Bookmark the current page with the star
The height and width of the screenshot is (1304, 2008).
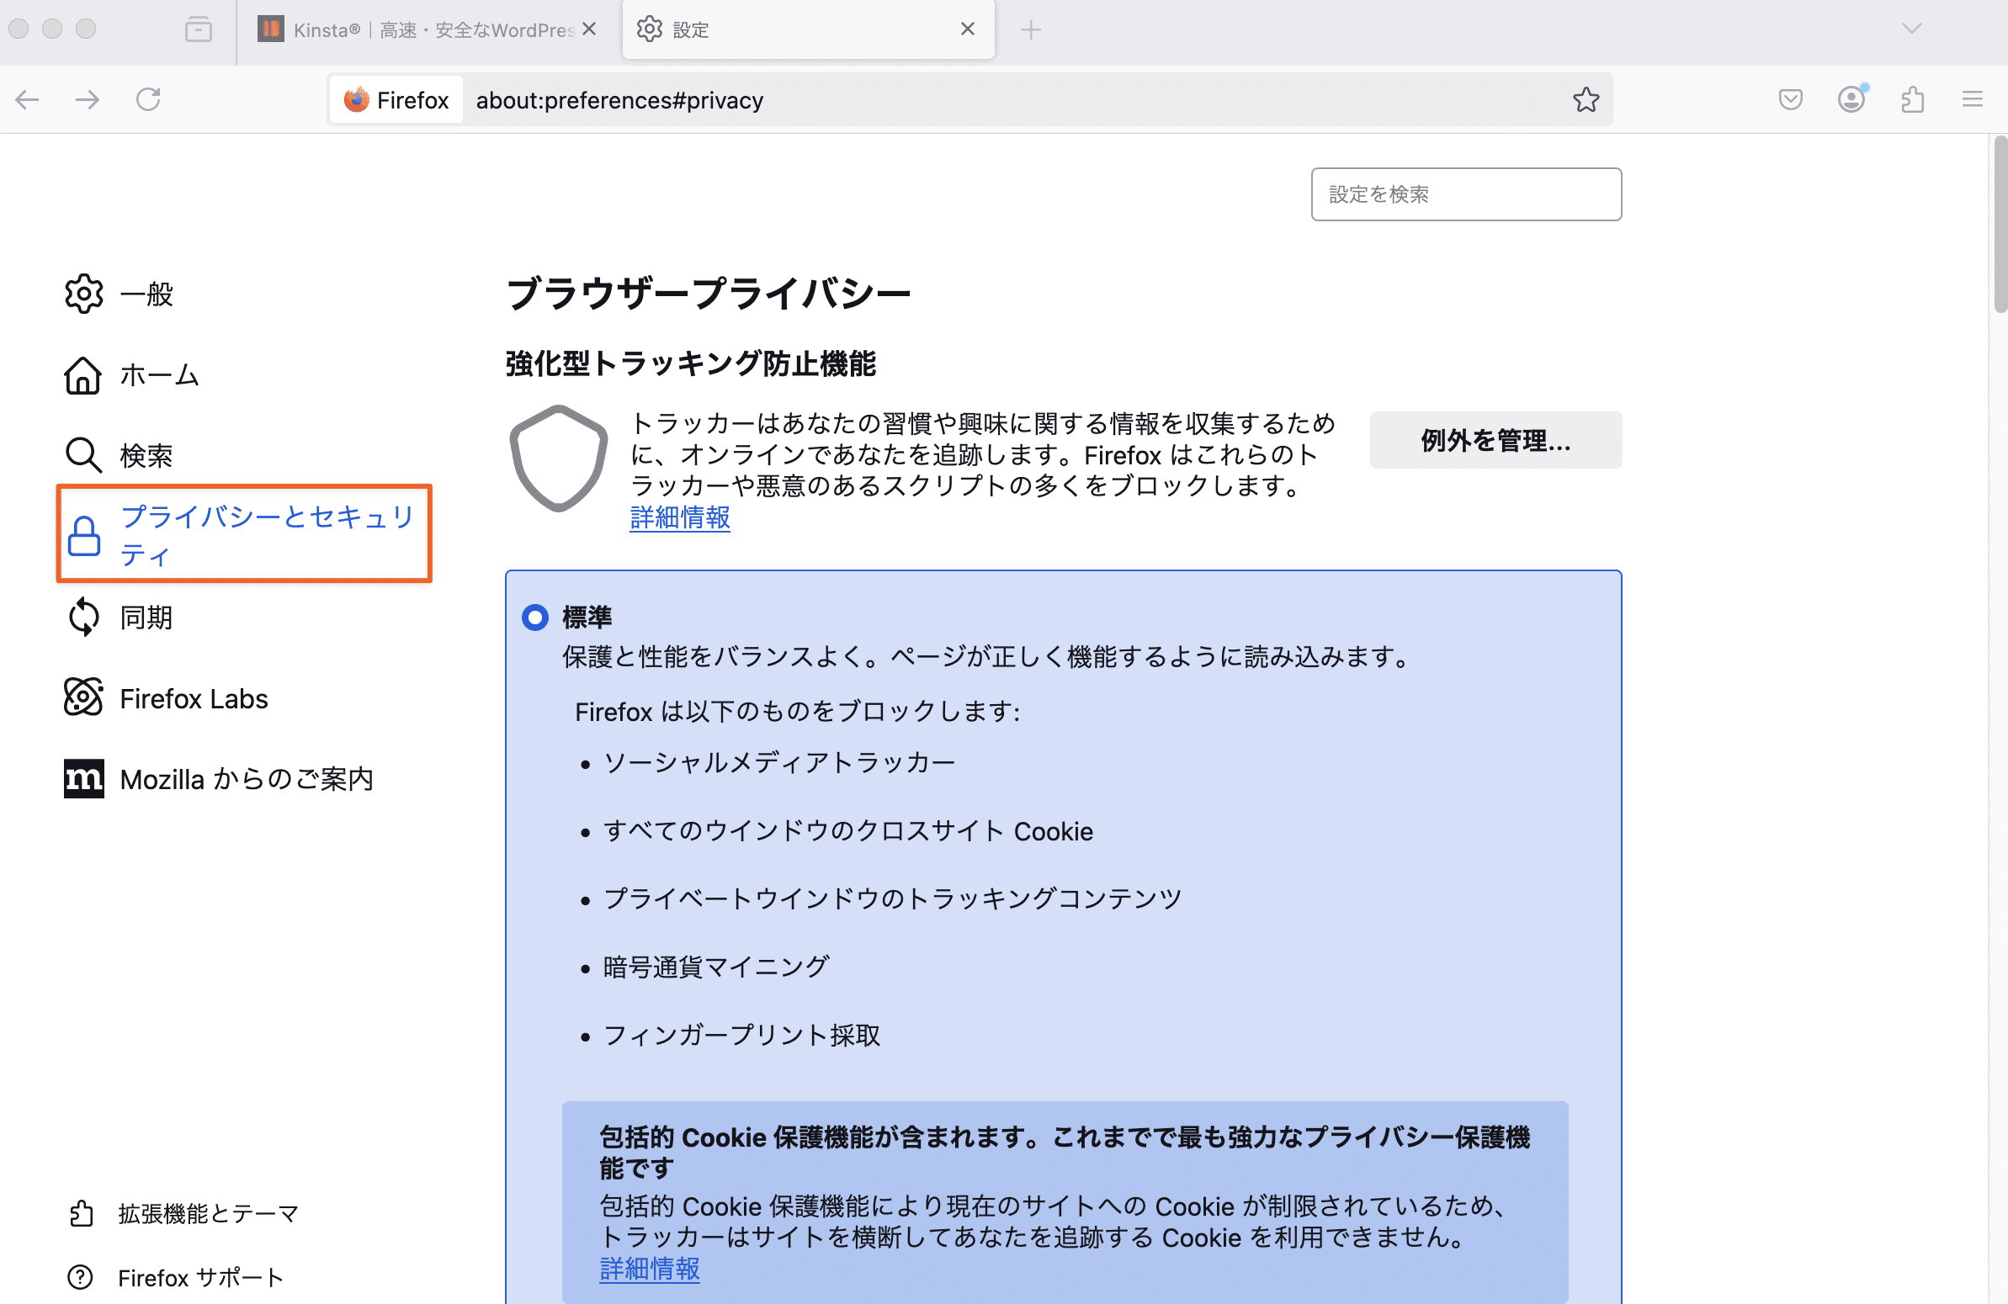tap(1587, 99)
